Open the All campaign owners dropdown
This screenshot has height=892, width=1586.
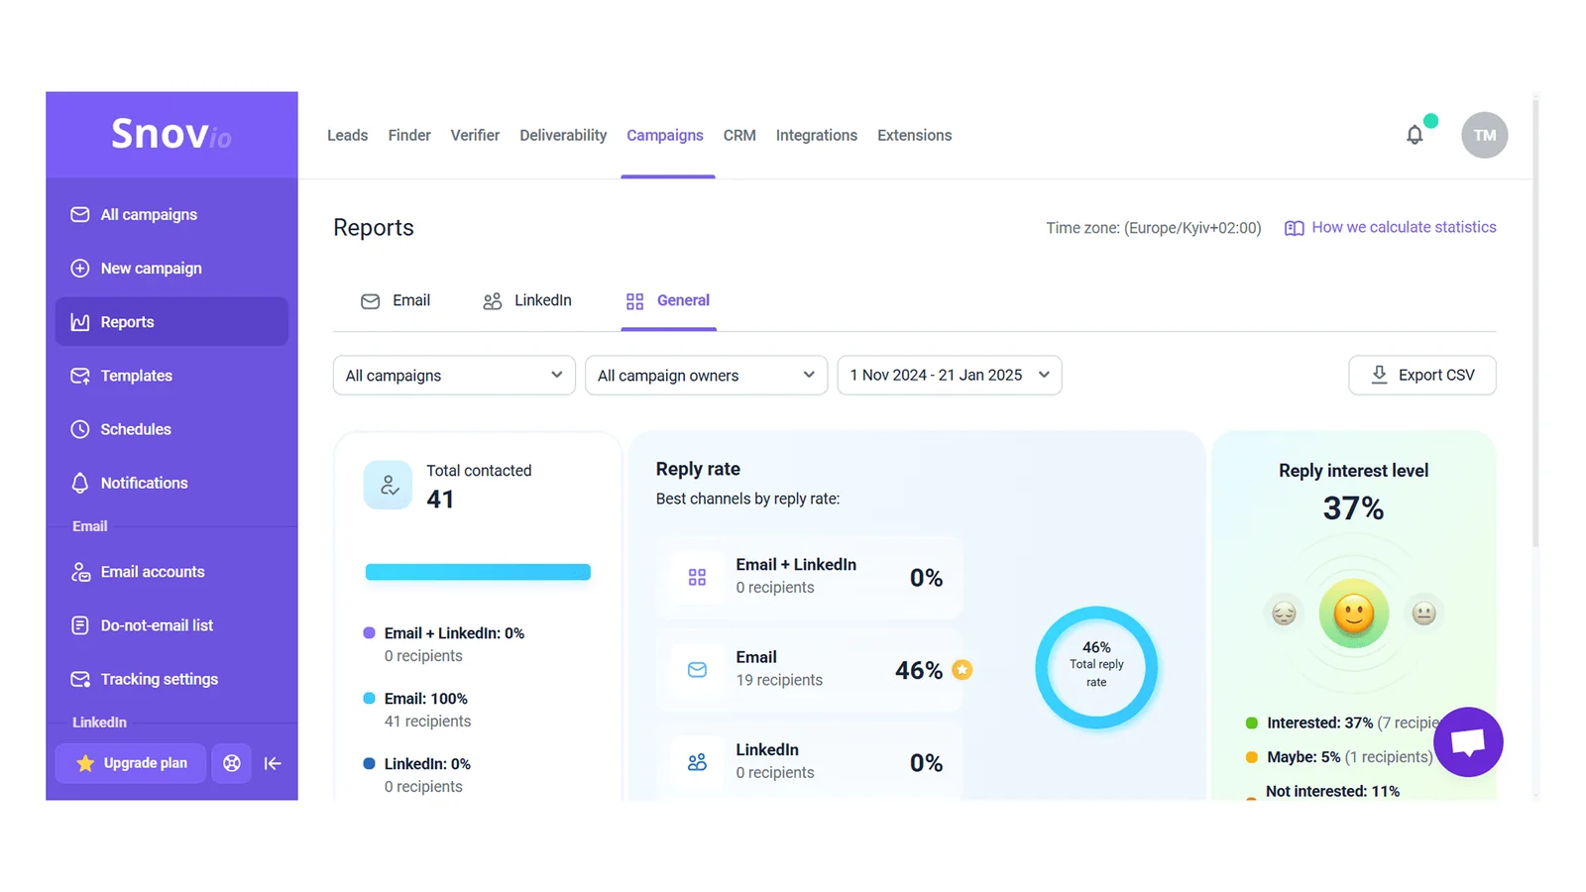point(706,376)
